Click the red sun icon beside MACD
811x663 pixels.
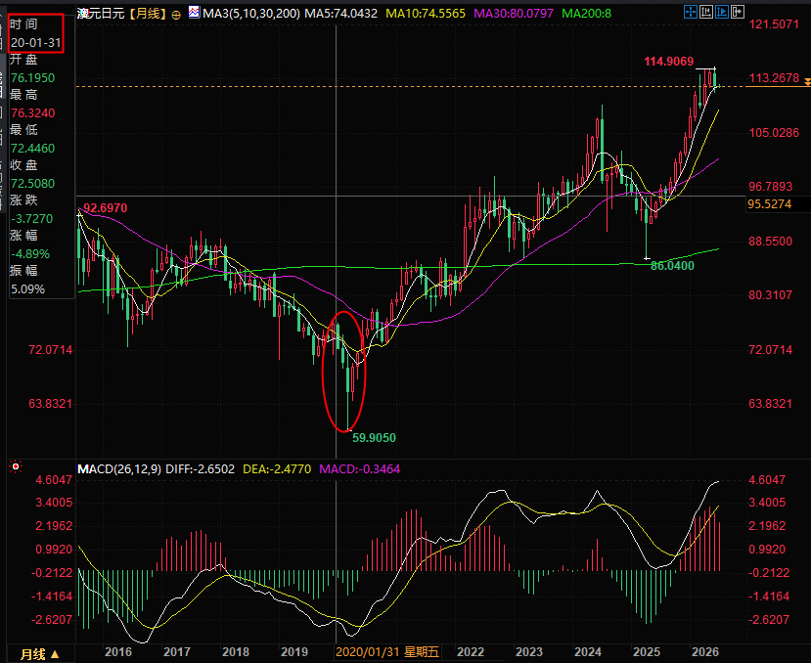pos(16,467)
